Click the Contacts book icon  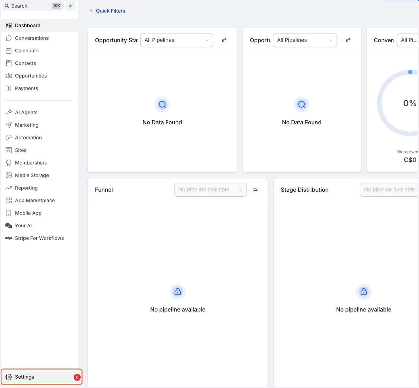point(9,63)
